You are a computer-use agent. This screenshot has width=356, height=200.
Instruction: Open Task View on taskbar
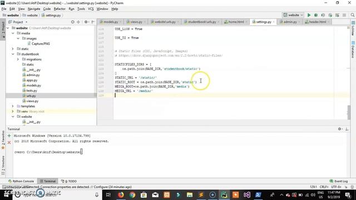pyautogui.click(x=108, y=195)
